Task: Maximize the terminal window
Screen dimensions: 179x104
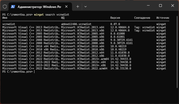Action: (160, 6)
